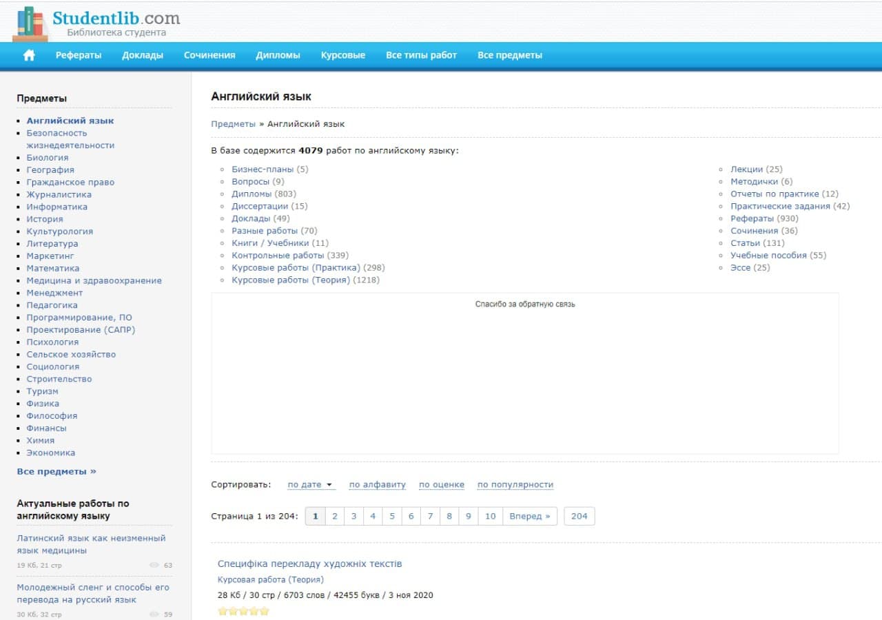The width and height of the screenshot is (882, 620).
Task: Open the Эссе category
Action: [x=740, y=268]
